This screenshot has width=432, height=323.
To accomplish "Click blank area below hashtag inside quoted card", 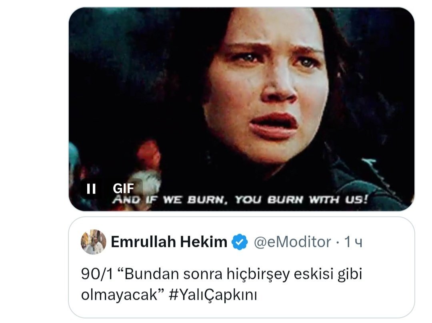I will tap(241, 310).
